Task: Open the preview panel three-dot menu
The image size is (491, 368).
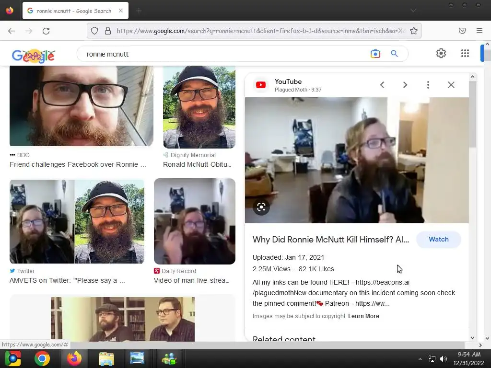Action: tap(428, 85)
